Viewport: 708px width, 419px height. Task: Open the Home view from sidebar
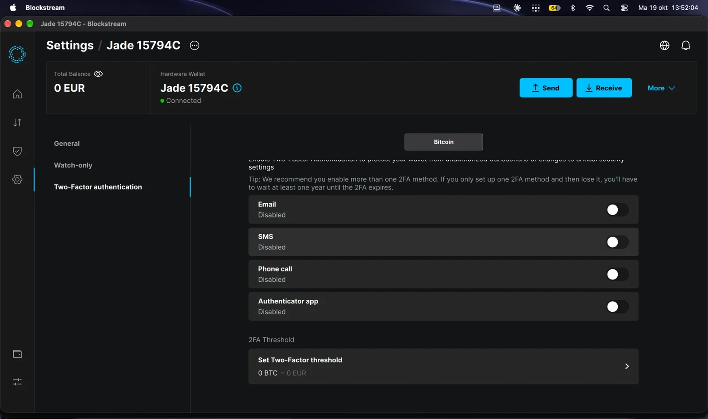[17, 94]
